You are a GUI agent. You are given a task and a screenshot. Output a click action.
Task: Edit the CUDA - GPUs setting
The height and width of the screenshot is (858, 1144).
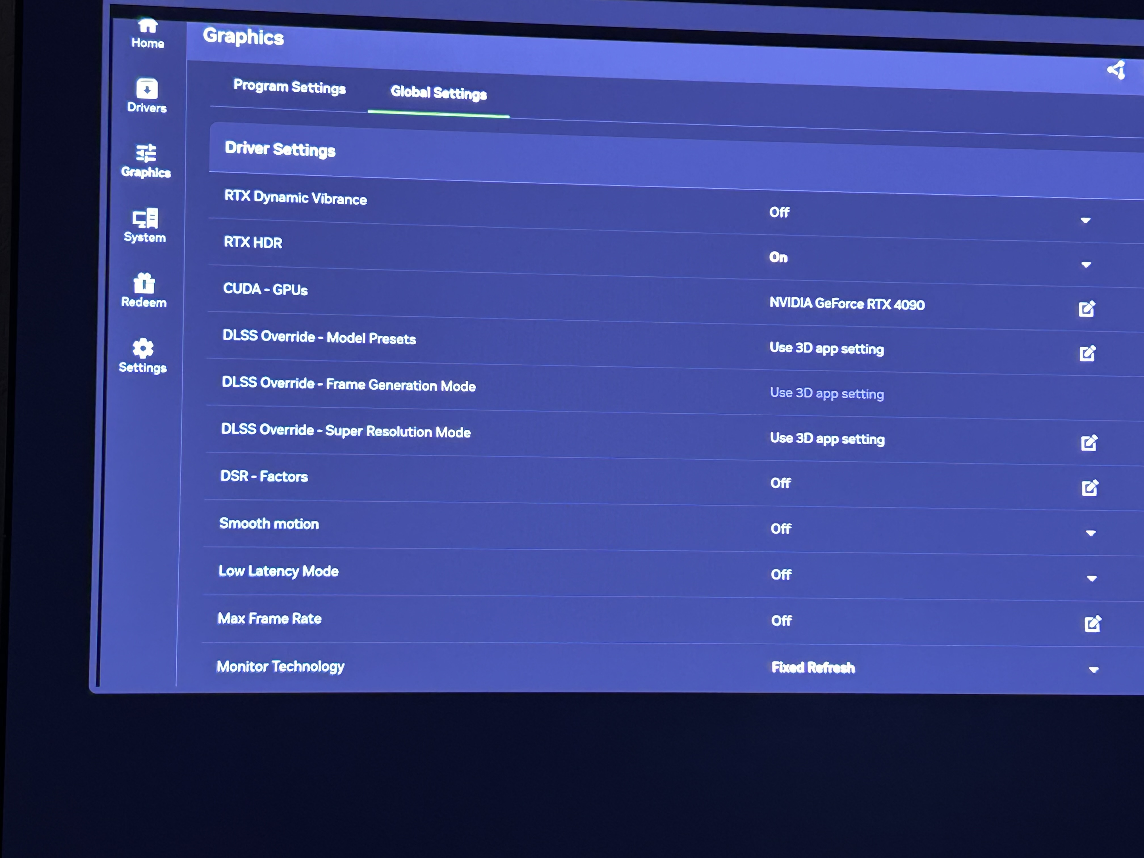pyautogui.click(x=1087, y=309)
